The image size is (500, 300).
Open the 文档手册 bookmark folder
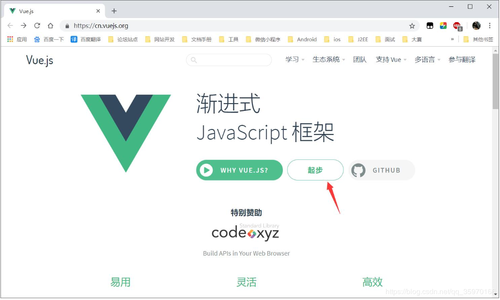point(197,39)
